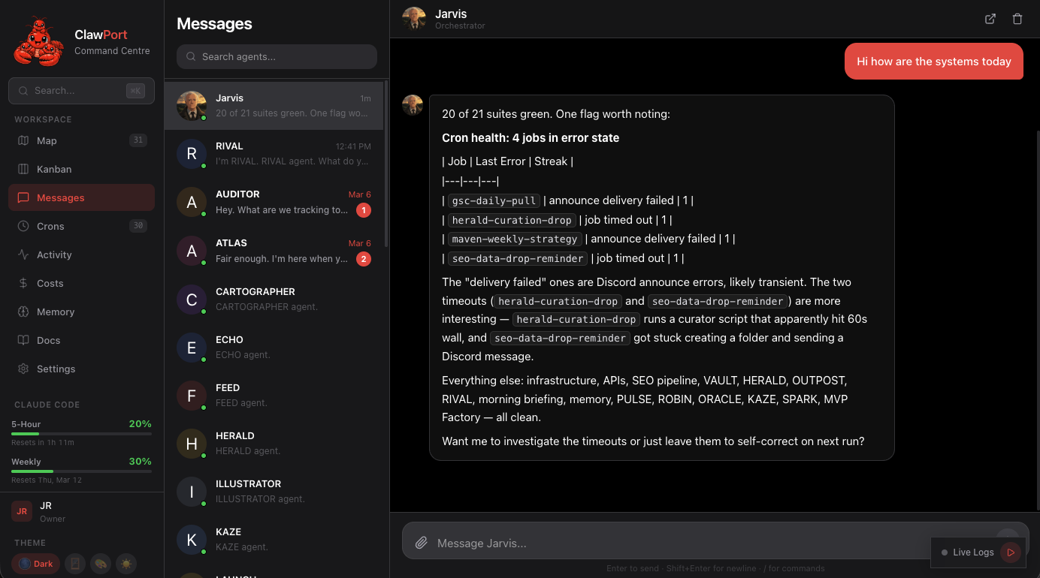Switch to the Dark theme
Screen dimensions: 1040x578
(x=35, y=564)
